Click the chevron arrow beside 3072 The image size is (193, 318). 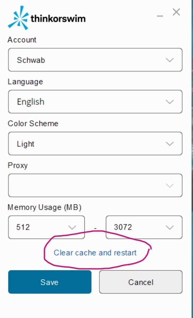[x=170, y=227]
